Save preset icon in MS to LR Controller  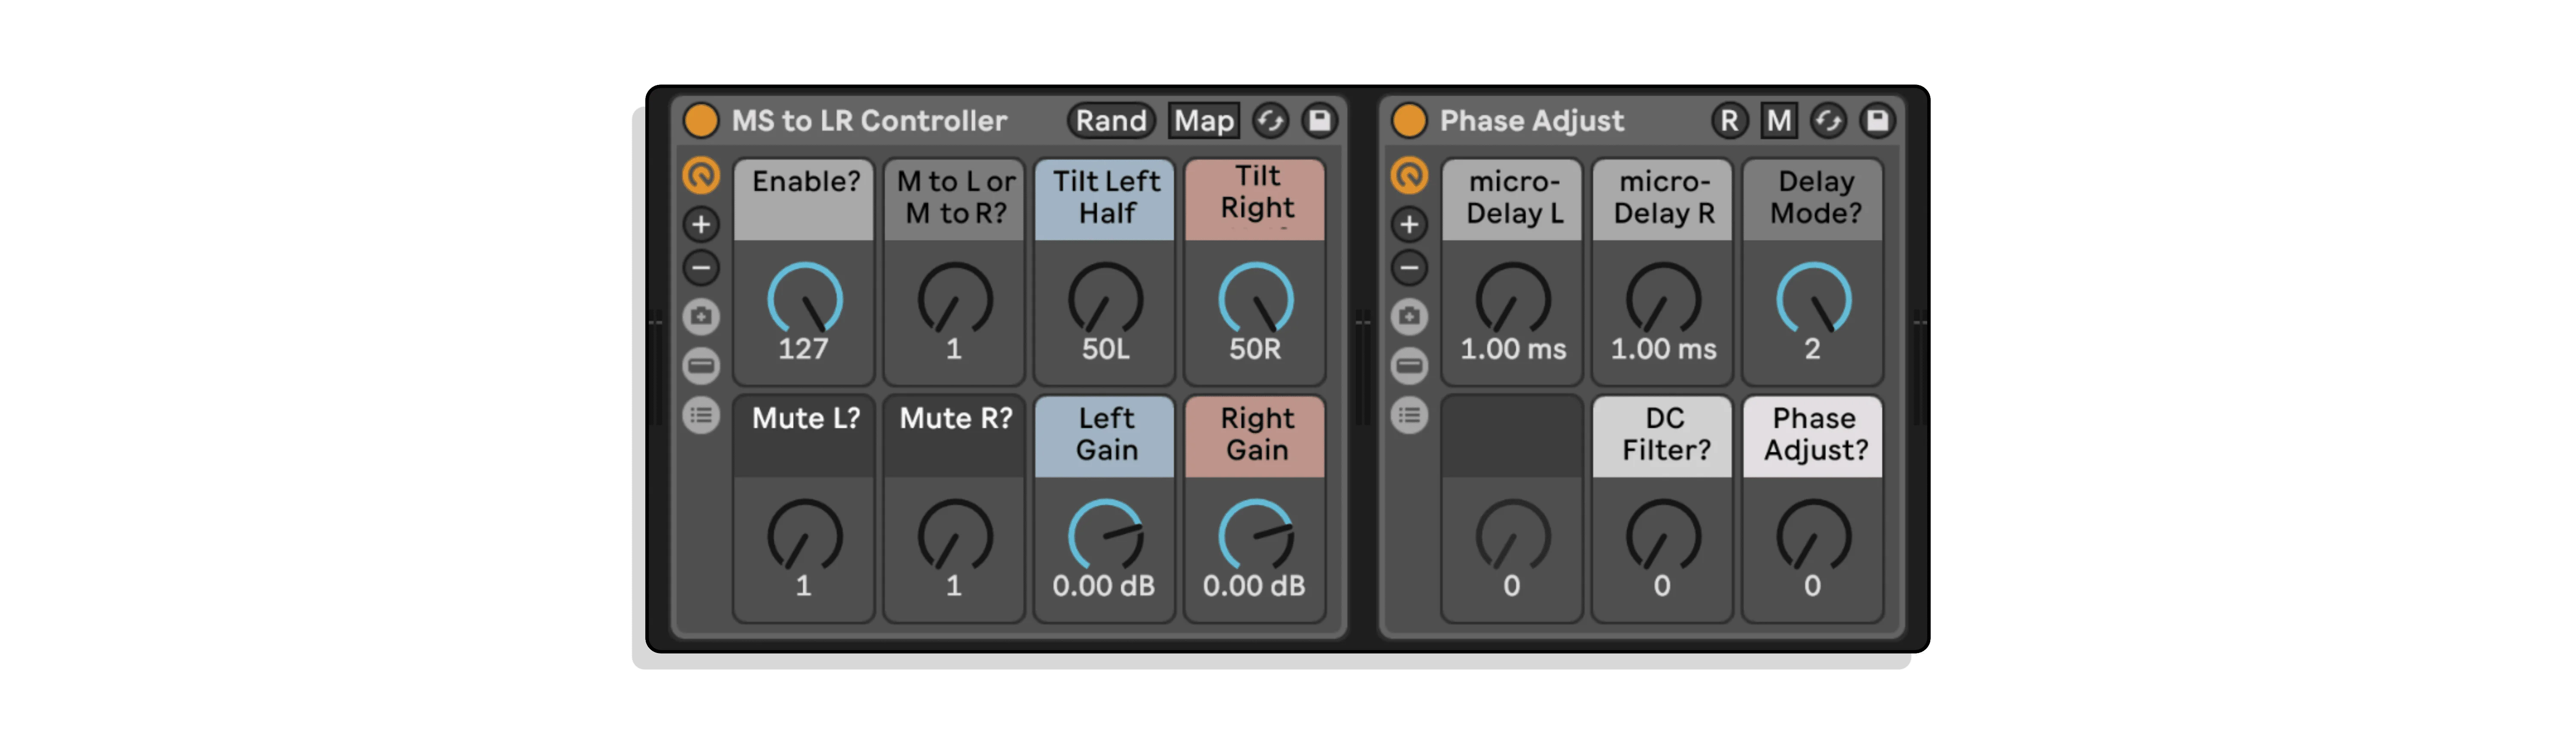1320,121
